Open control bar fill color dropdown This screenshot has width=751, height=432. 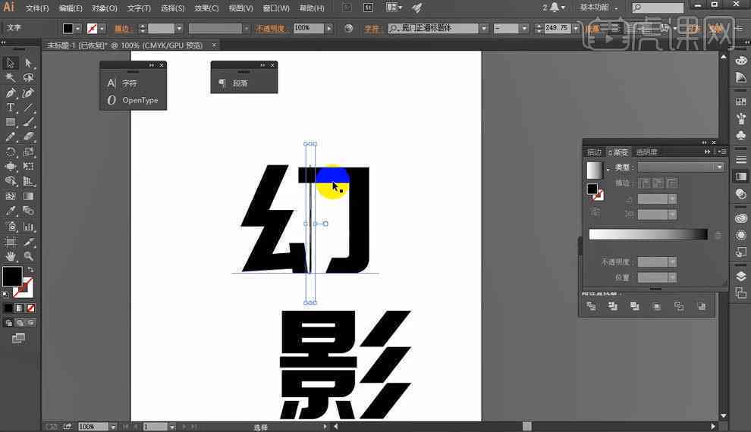77,28
